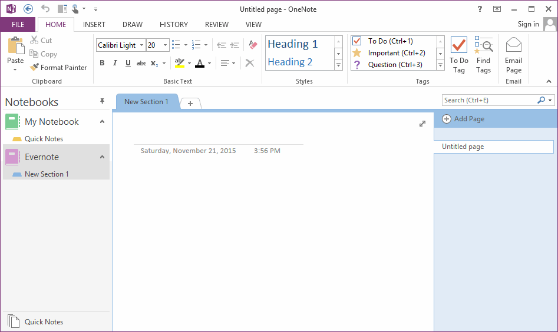This screenshot has width=558, height=332.
Task: Apply strikethrough formatting
Action: coord(141,63)
